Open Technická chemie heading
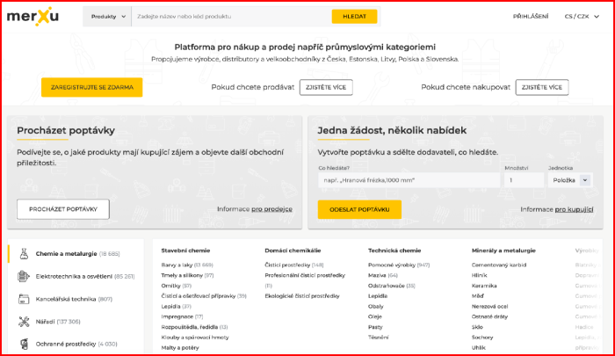615x356 pixels. (x=394, y=251)
